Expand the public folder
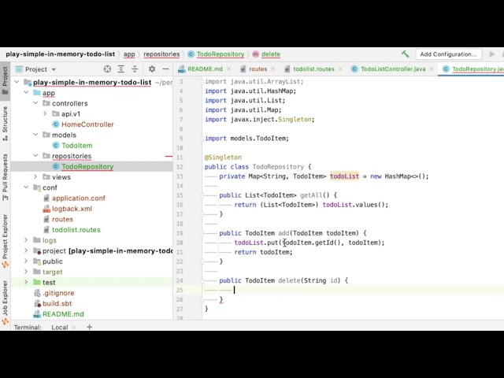Screen dimensions: 504x378 [26, 261]
